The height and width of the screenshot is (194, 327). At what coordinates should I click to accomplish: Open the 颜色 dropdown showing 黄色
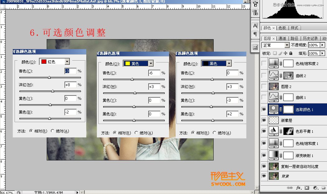(x=151, y=63)
